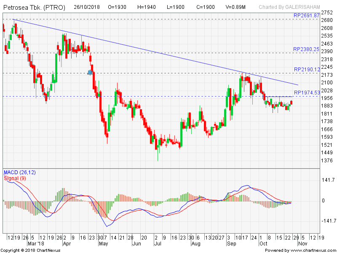Select the Mar '18 month on time axis
The height and width of the screenshot is (253, 337).
(x=37, y=244)
